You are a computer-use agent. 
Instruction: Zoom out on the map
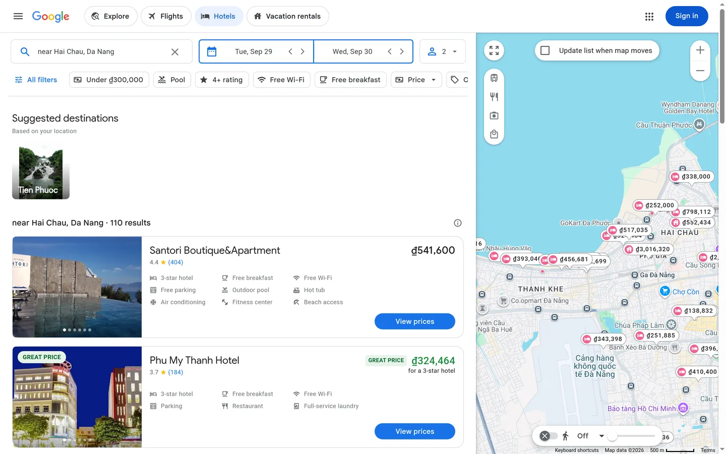(700, 71)
